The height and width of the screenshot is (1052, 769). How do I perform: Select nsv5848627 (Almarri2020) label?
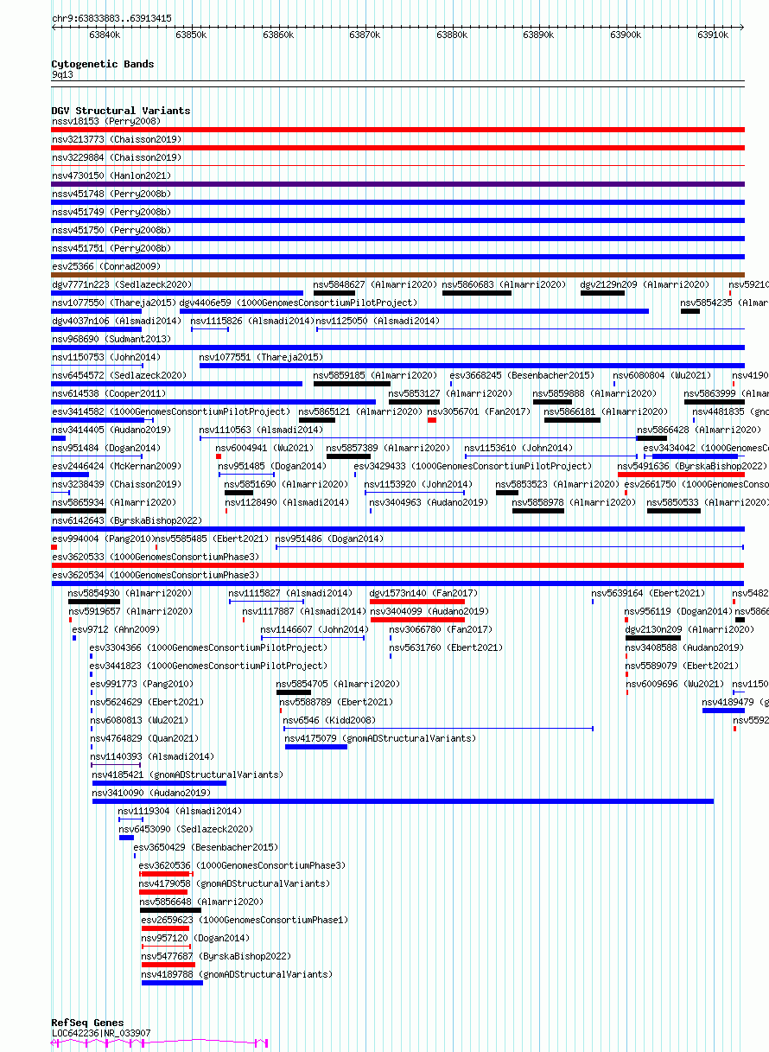click(376, 284)
